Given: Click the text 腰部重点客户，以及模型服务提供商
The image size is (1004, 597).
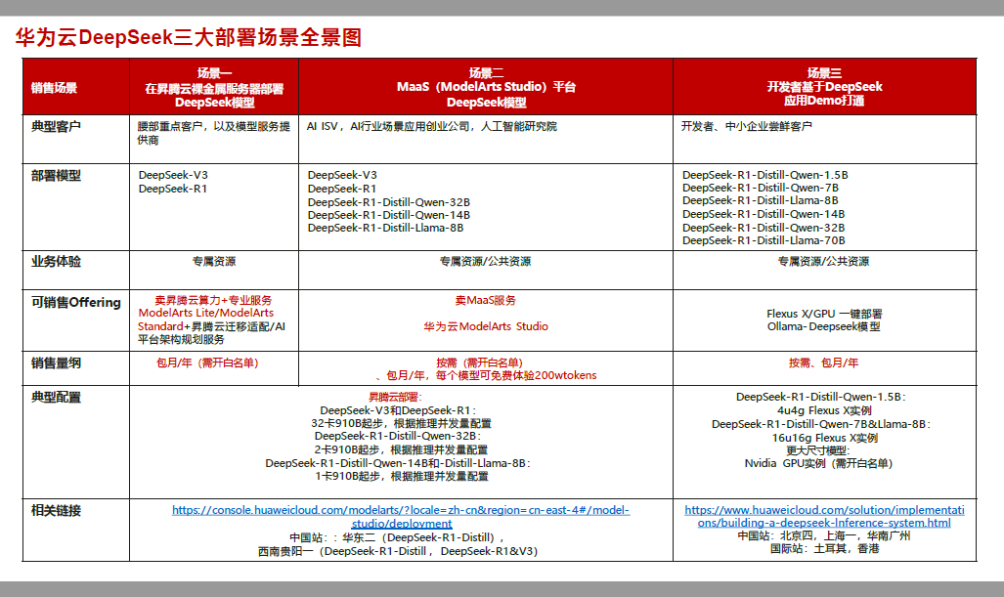Looking at the screenshot, I should 213,133.
